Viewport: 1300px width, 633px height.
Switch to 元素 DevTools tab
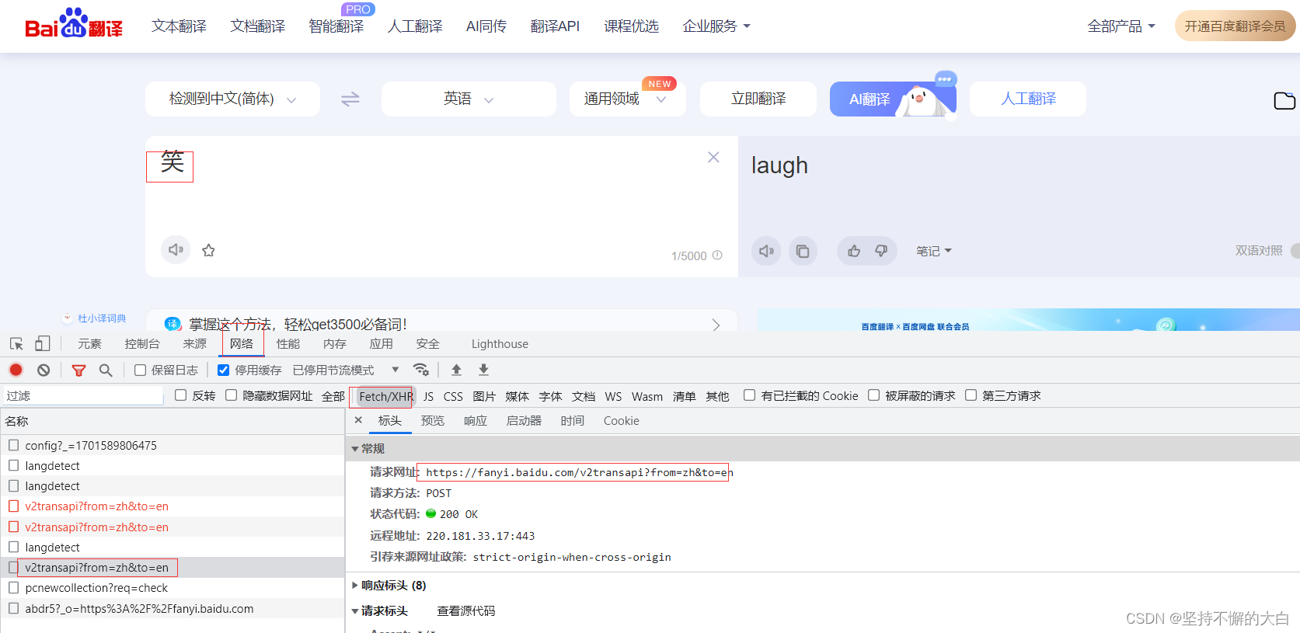(89, 344)
